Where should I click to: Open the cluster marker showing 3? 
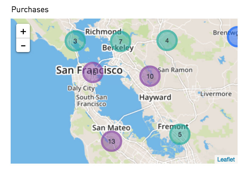(x=75, y=41)
